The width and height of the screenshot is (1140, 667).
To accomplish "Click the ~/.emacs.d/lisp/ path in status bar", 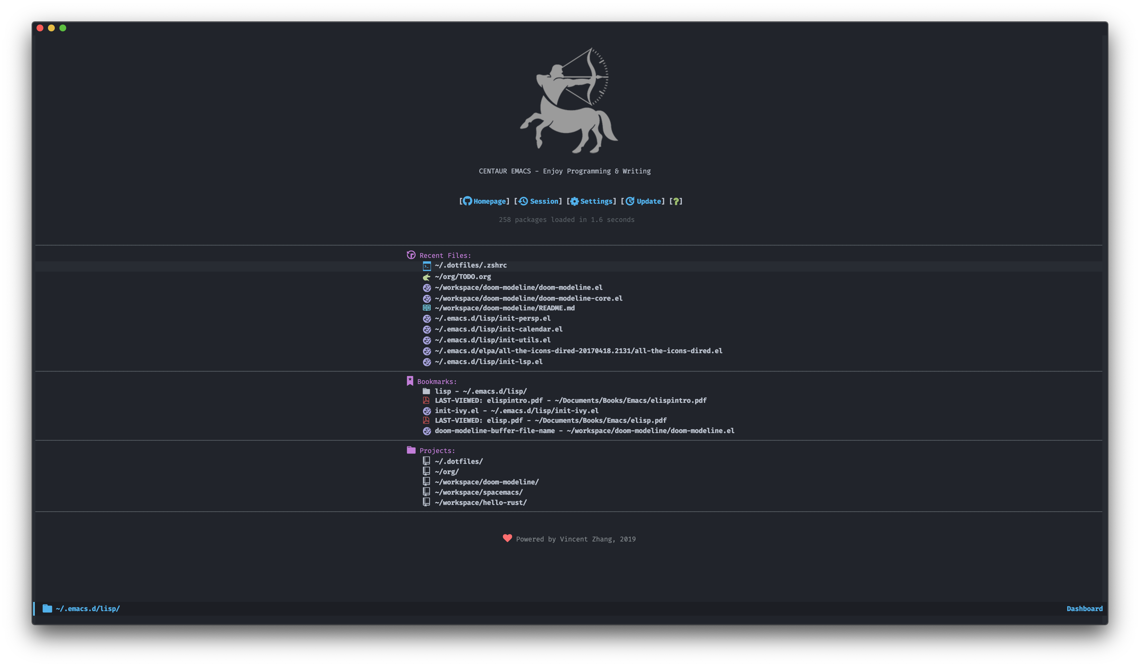I will (x=87, y=609).
